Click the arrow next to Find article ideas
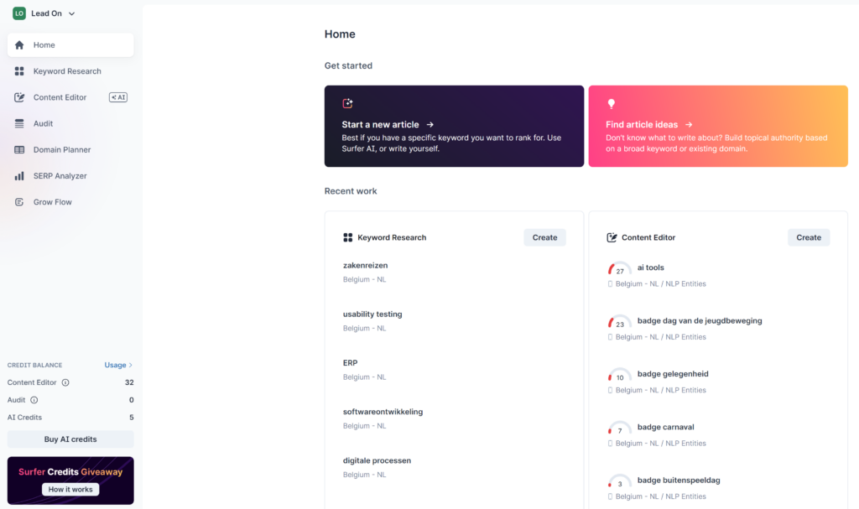The height and width of the screenshot is (509, 859). [x=689, y=124]
